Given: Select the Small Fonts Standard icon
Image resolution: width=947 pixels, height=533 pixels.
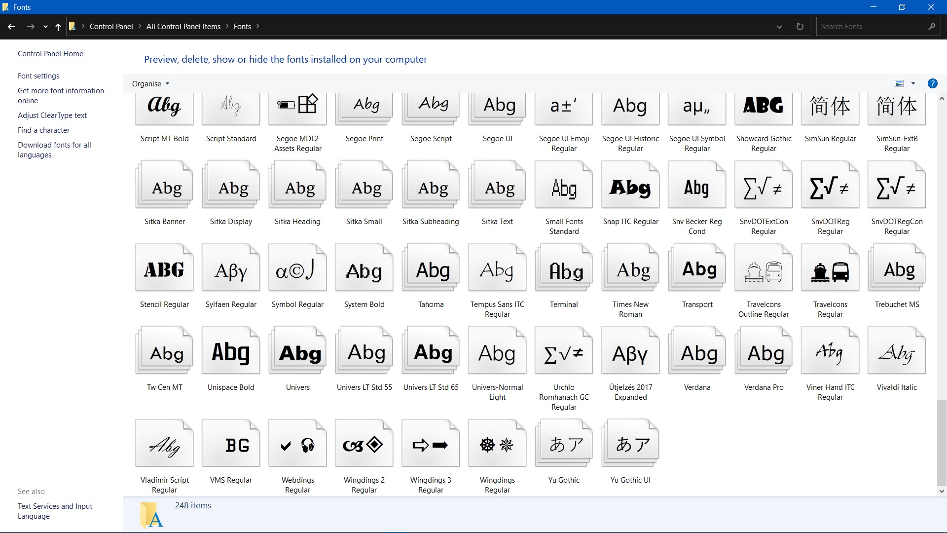Looking at the screenshot, I should [x=564, y=185].
